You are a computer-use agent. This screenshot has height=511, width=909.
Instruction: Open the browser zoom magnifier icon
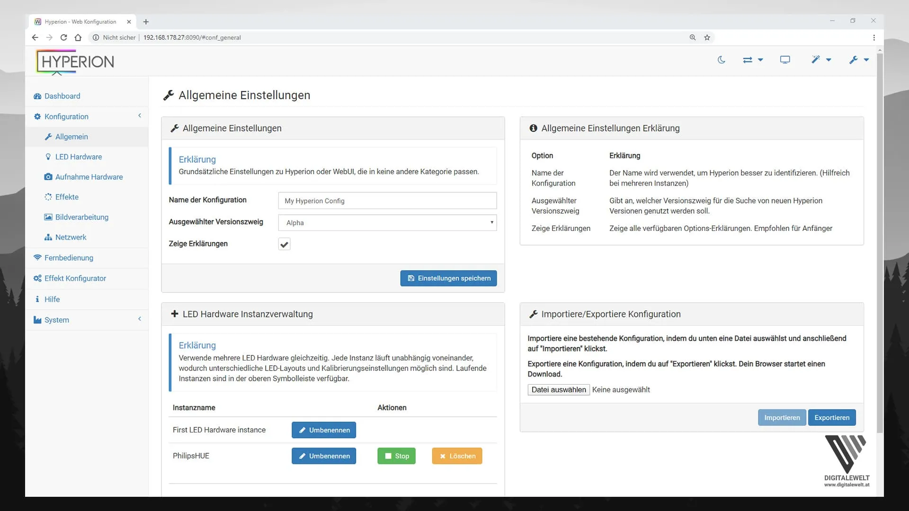click(x=693, y=37)
